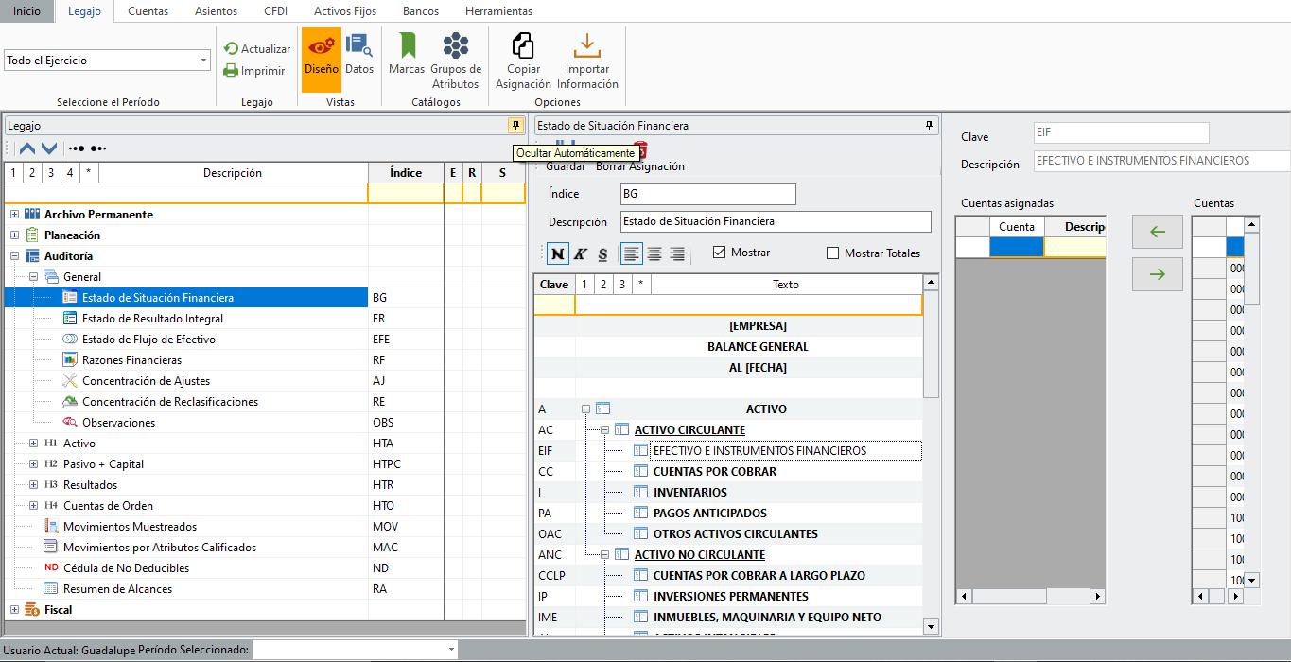
Task: Pin the Legajo panel auto-hide
Action: [x=515, y=125]
